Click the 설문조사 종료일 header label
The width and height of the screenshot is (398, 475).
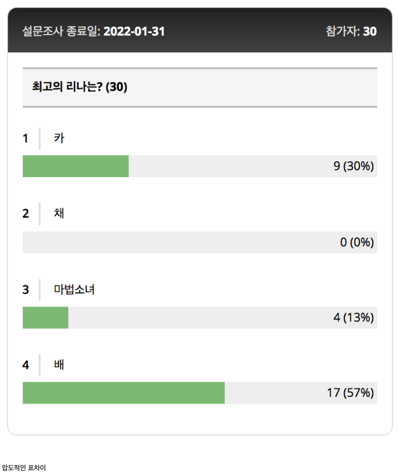pos(61,31)
